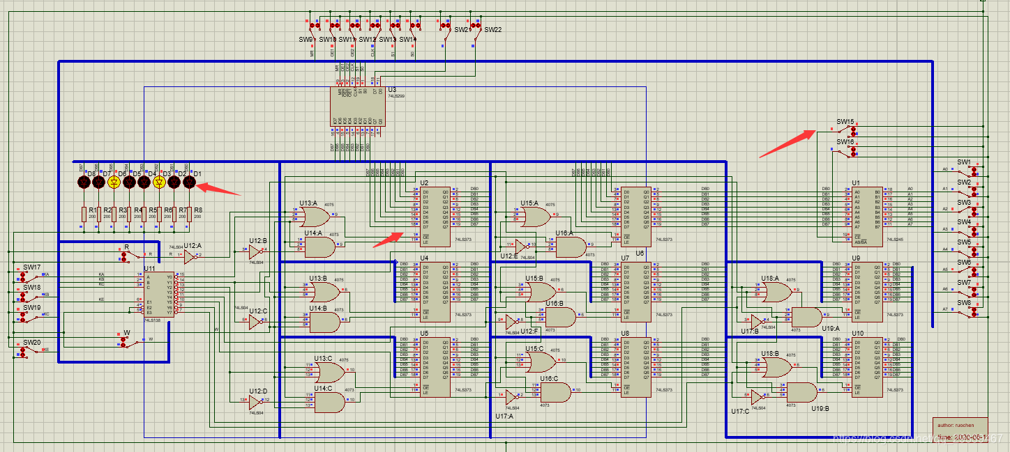This screenshot has height=452, width=1010.
Task: Select the U18:A OR gate
Action: (776, 290)
